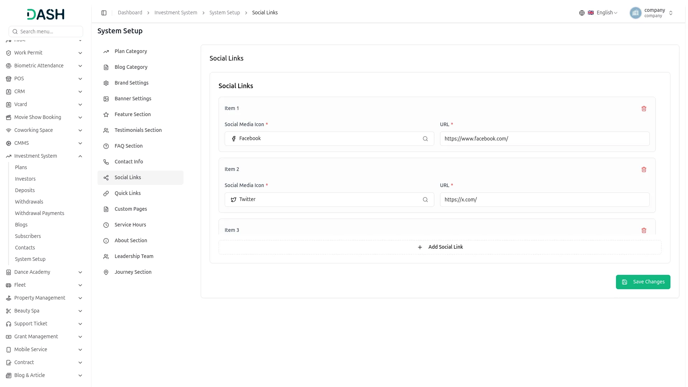Click the Contact Info phone icon
Image resolution: width=688 pixels, height=387 pixels.
[x=106, y=162]
